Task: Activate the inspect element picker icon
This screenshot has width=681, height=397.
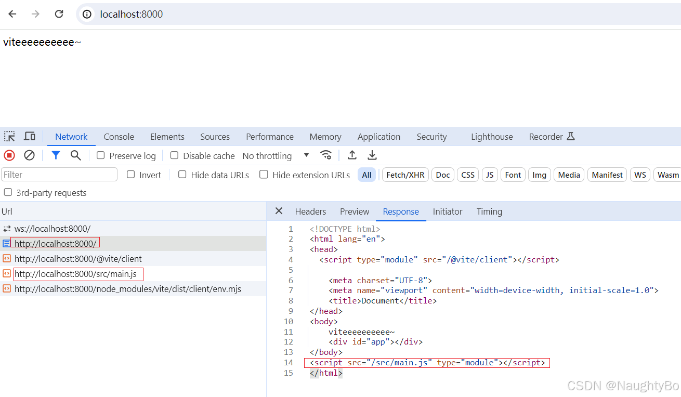Action: pos(10,137)
